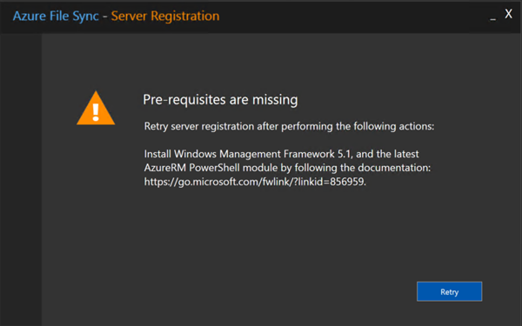Click the word 'AzureRM' in the instructions
522x326 pixels.
164,168
